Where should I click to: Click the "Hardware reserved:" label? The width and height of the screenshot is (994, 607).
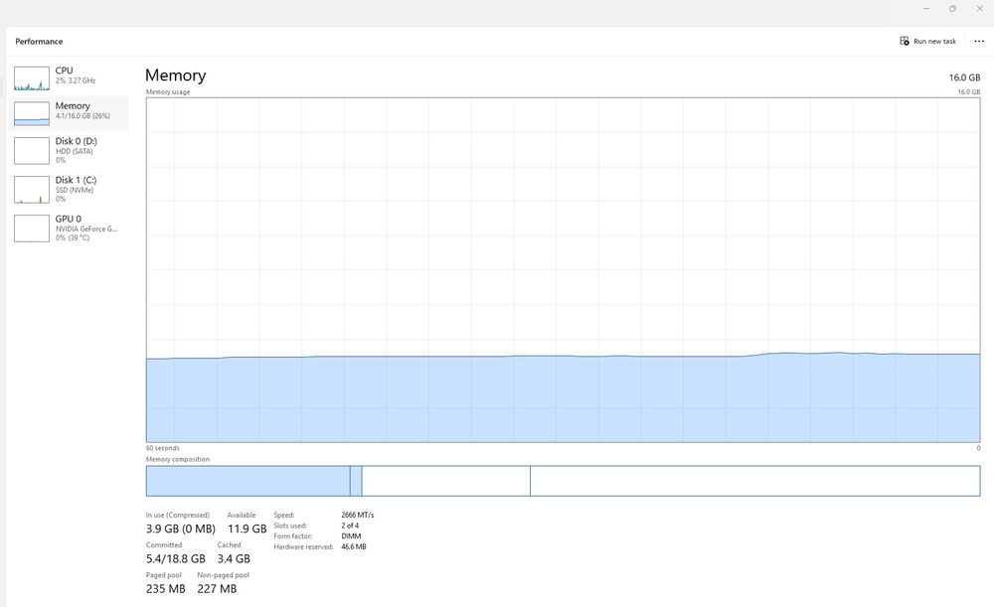point(303,546)
